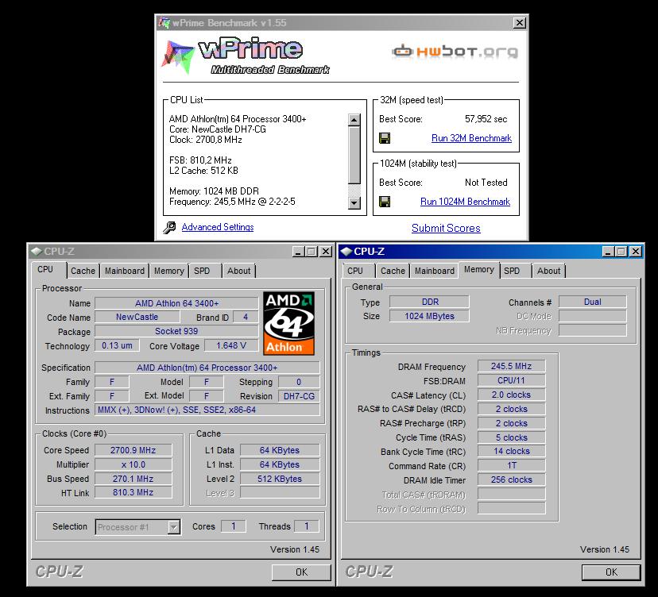
Task: Run the 1024M Benchmark
Action: coord(465,202)
